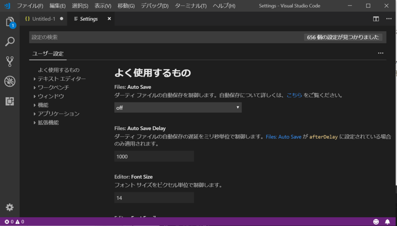Click こちら link for auto save info
The image size is (397, 226).
coord(294,95)
